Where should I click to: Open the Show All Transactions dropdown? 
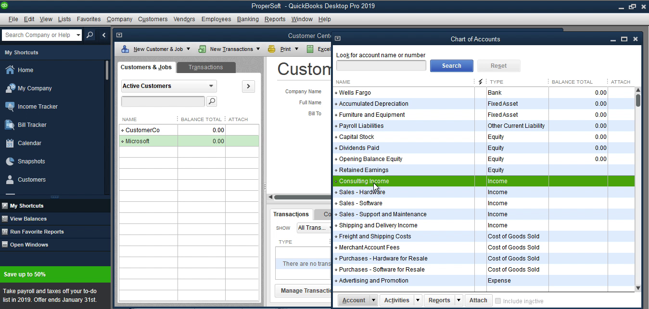pyautogui.click(x=315, y=228)
